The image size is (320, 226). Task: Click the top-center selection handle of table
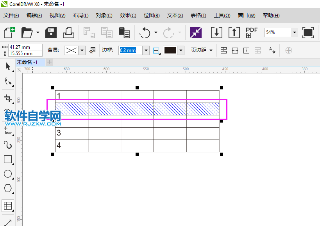point(137,88)
